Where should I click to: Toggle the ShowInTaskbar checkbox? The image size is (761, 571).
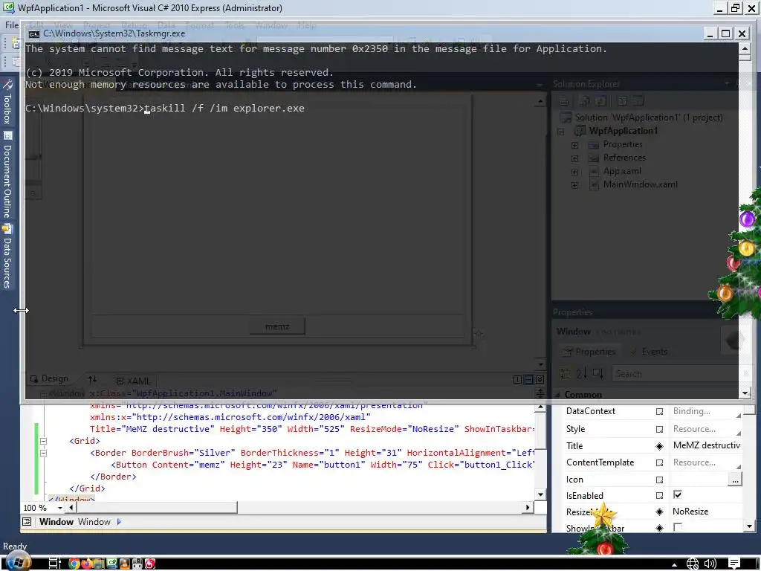tap(678, 527)
